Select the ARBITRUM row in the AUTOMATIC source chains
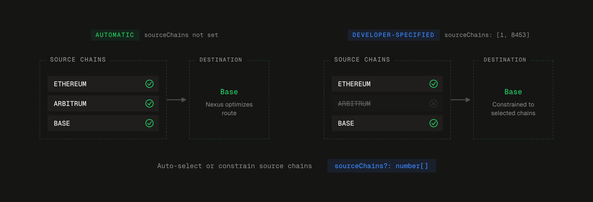Image resolution: width=593 pixels, height=202 pixels. click(103, 103)
